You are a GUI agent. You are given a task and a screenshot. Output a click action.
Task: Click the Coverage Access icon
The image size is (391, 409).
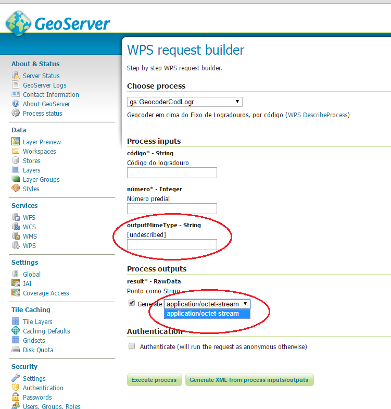pos(16,293)
